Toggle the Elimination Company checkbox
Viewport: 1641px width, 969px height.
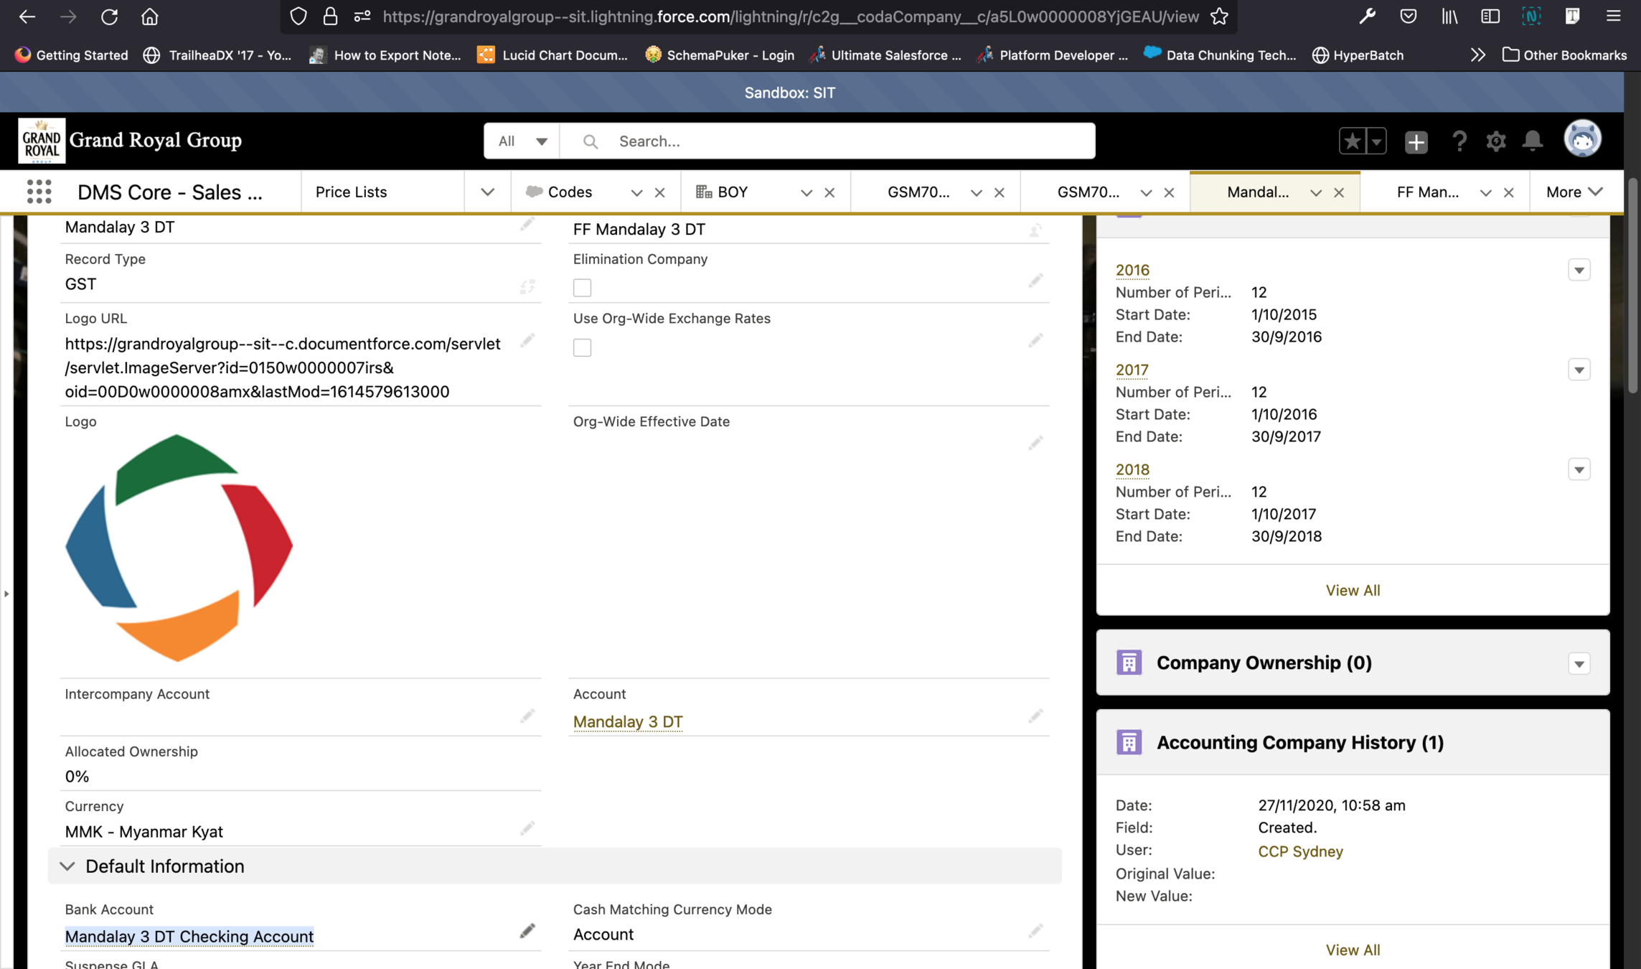[x=582, y=288]
